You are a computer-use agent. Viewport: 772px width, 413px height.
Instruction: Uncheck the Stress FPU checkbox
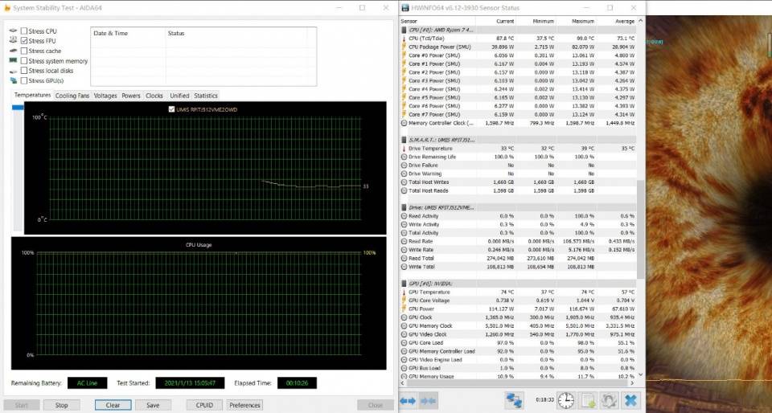(25, 40)
